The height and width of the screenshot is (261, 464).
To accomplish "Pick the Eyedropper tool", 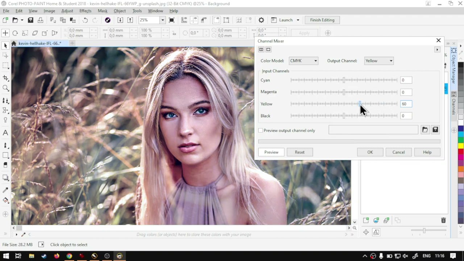I will click(x=5, y=190).
